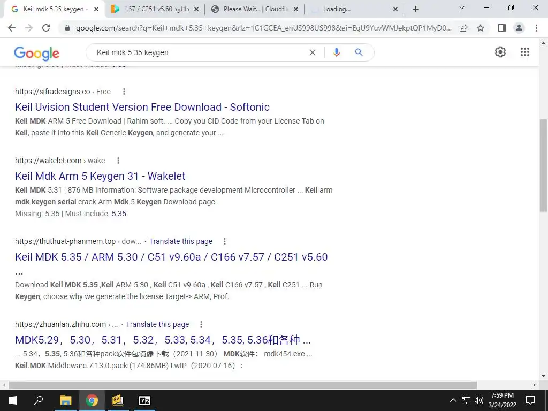Open more options for wakelet result

point(118,161)
